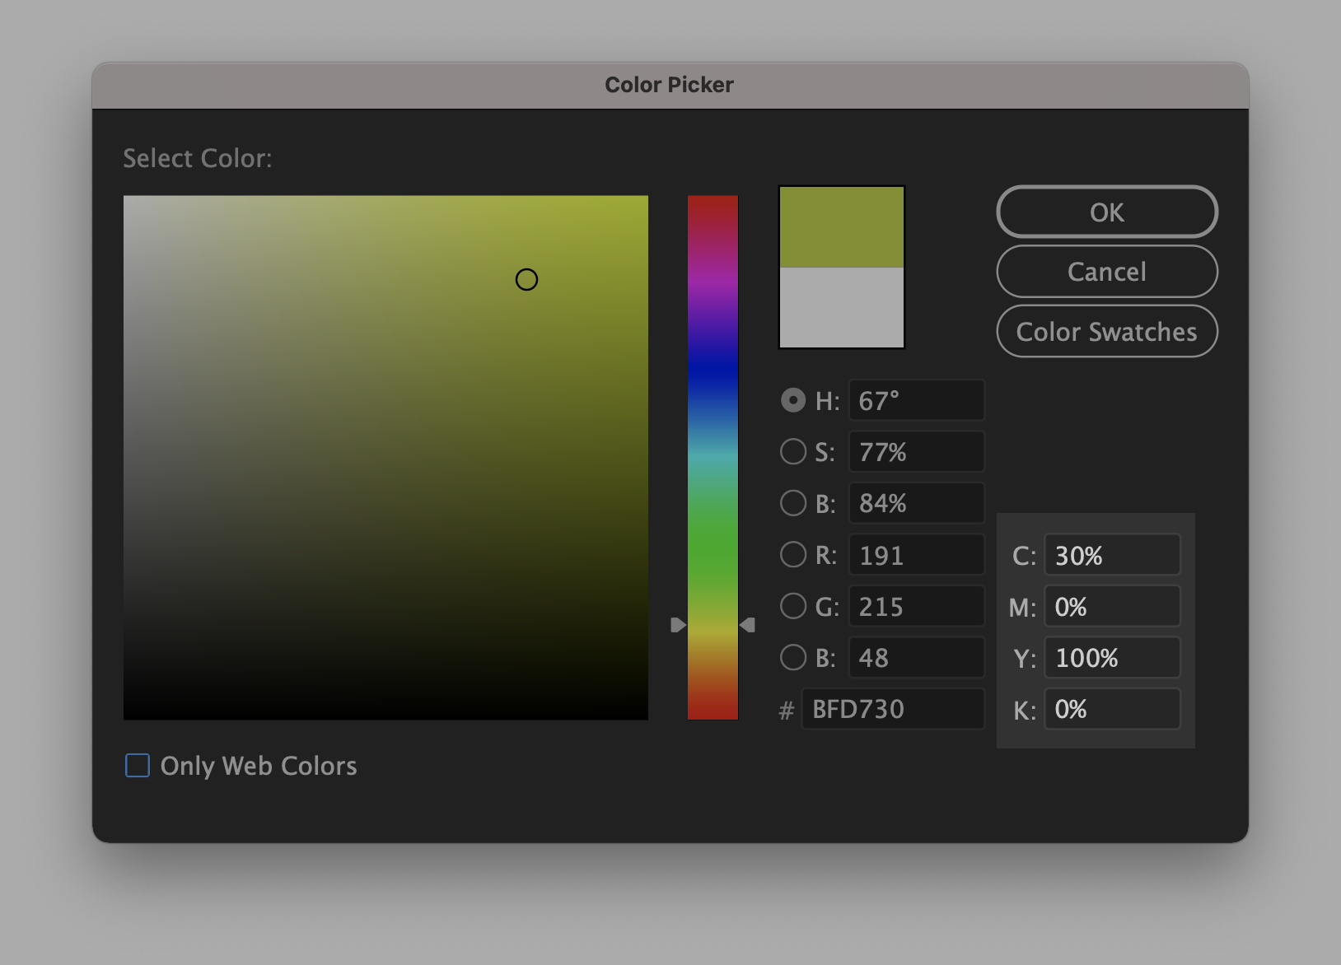Select the Red (R) radio button
The height and width of the screenshot is (965, 1341).
tap(793, 555)
